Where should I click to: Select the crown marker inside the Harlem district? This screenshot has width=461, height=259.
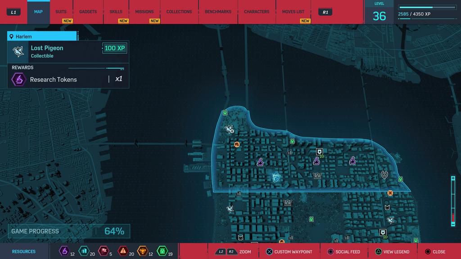coord(317,175)
